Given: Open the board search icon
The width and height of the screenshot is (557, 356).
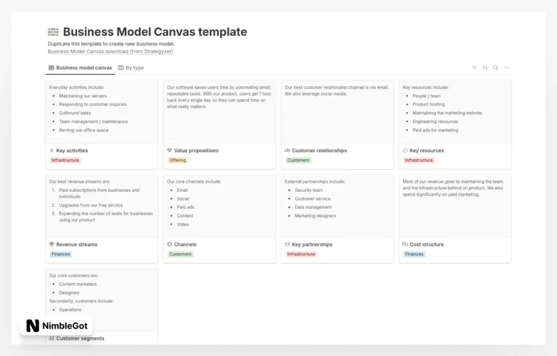Looking at the screenshot, I should 495,67.
